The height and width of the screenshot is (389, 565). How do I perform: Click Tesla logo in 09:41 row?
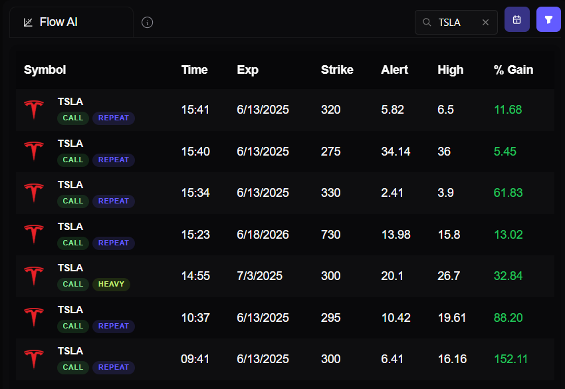point(34,358)
